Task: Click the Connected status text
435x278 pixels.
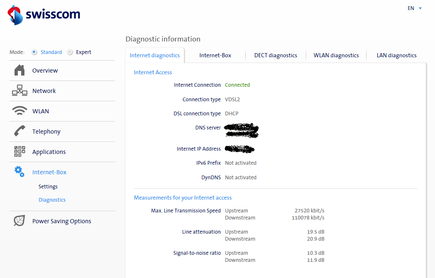Action: tap(237, 85)
